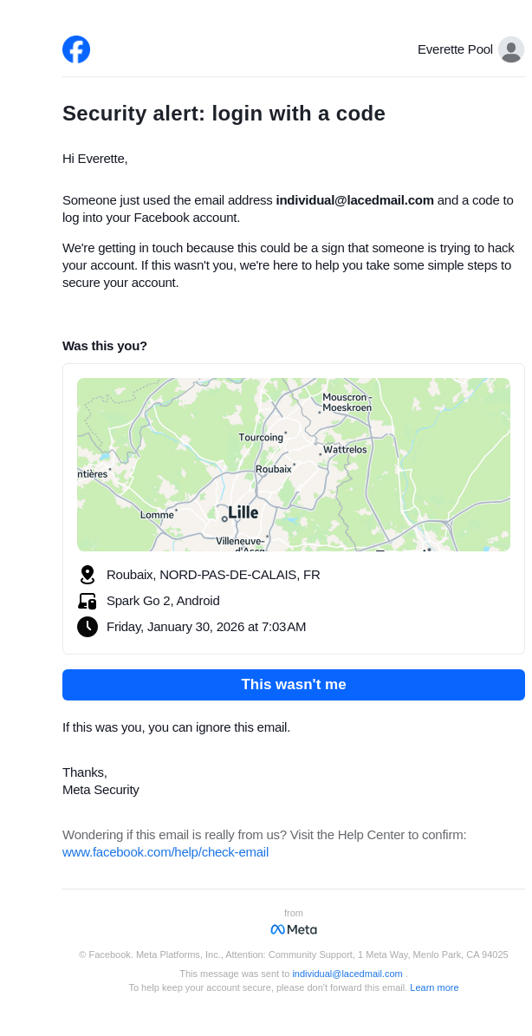Click the Meta logo in footer
Screen dimensions: 532x1036
point(294,929)
